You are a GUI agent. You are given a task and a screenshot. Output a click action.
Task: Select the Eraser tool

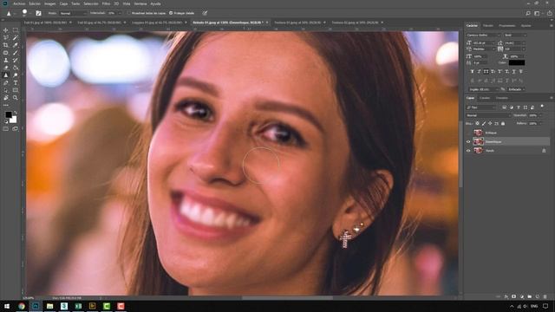[x=6, y=68]
